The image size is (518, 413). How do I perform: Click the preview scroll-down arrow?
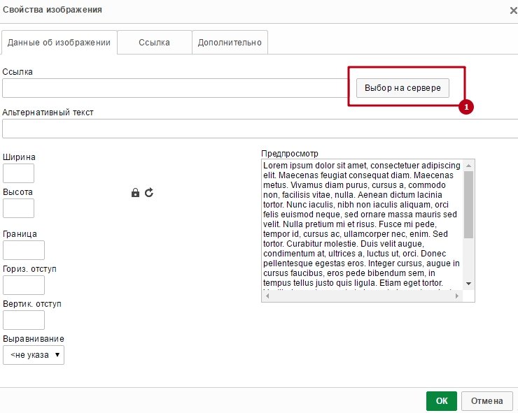click(468, 284)
